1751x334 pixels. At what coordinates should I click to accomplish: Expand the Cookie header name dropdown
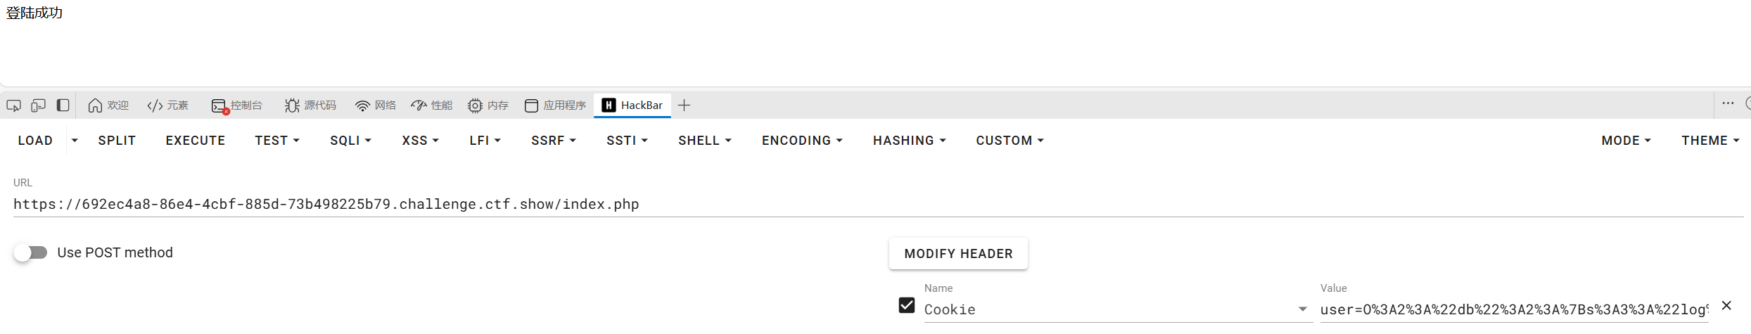click(x=1302, y=309)
